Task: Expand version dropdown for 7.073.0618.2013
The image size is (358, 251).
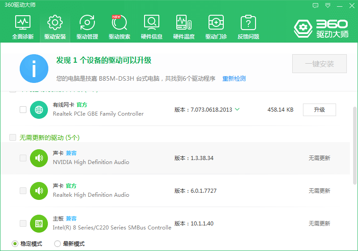Action: (237, 109)
